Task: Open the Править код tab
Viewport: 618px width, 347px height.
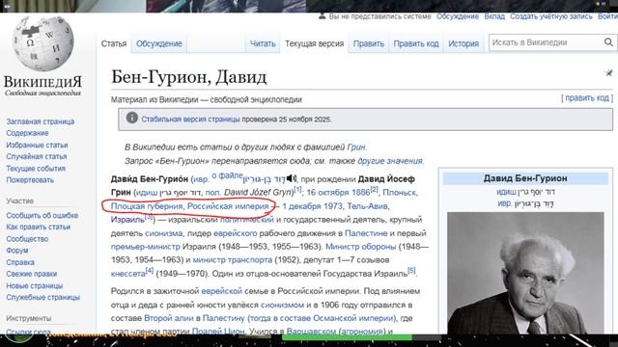Action: 416,43
